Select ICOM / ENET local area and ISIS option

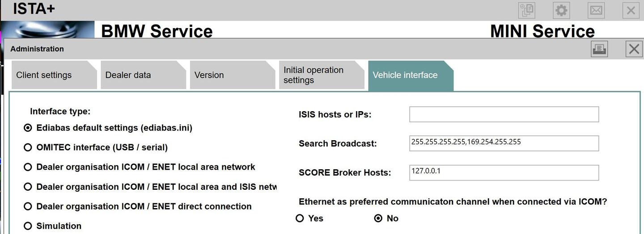coord(28,187)
